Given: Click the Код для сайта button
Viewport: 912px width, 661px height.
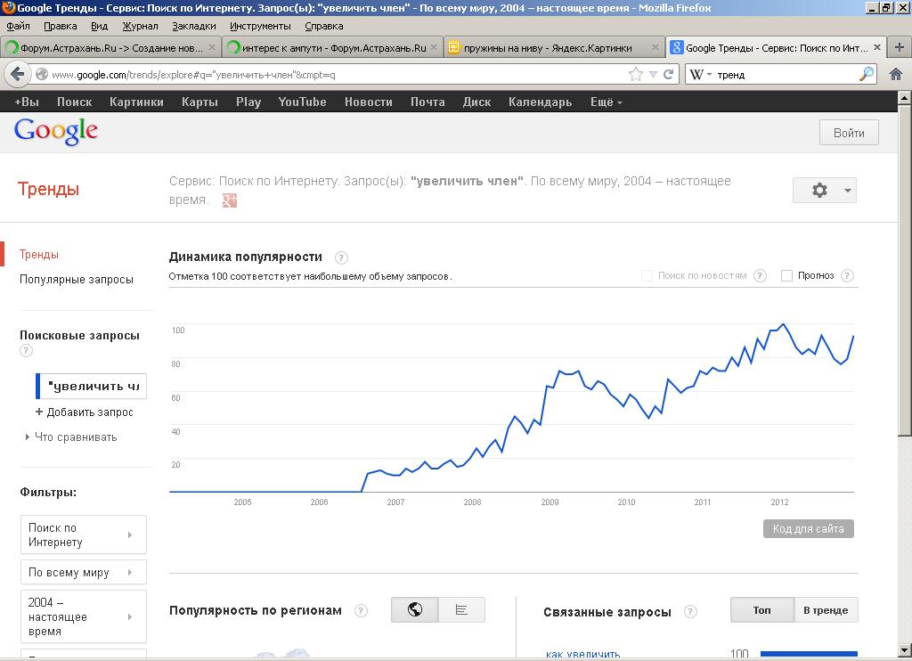Looking at the screenshot, I should 809,529.
